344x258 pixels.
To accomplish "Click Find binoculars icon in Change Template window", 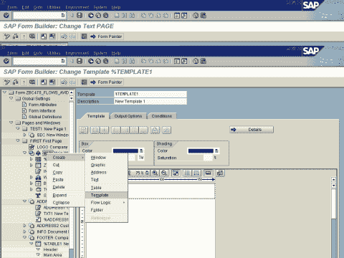I will [124, 61].
